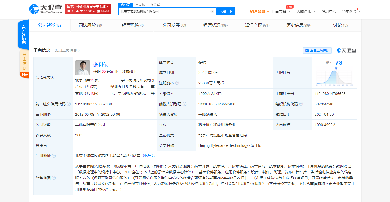The image size is (390, 202).
Task: Click 参保人数 value 2603
Action: [79, 135]
